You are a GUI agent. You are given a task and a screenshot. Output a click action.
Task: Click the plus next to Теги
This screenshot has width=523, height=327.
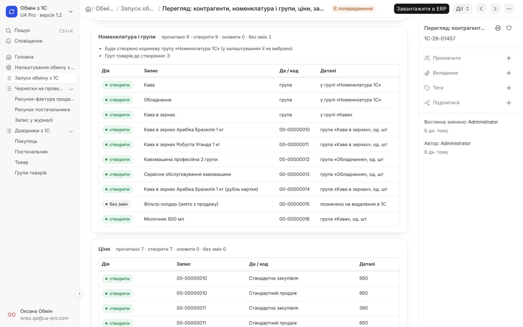(509, 88)
